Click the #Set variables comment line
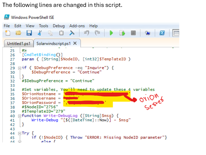Viewport: 206px width, 155px height. click(x=88, y=90)
